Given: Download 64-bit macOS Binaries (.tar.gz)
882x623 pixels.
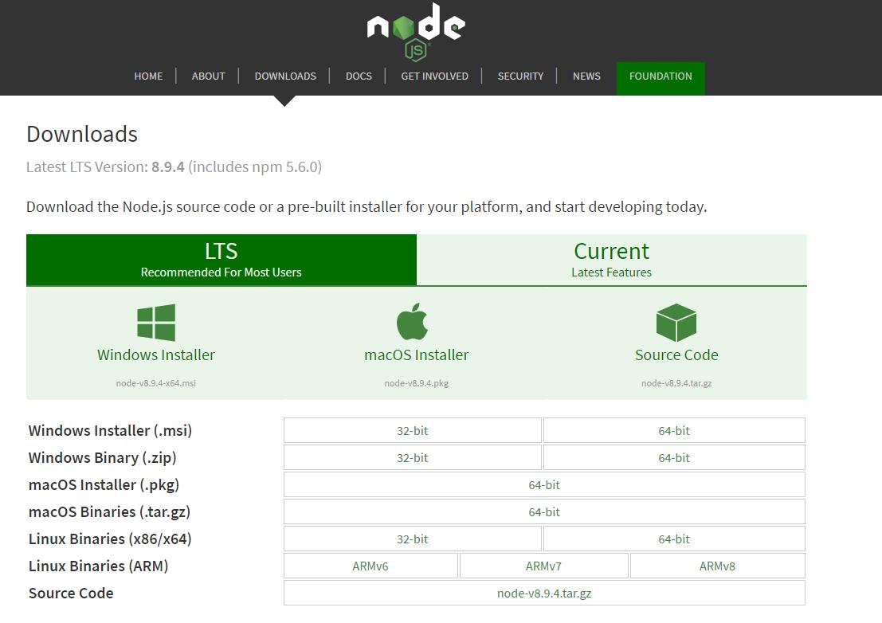Looking at the screenshot, I should click(x=544, y=512).
